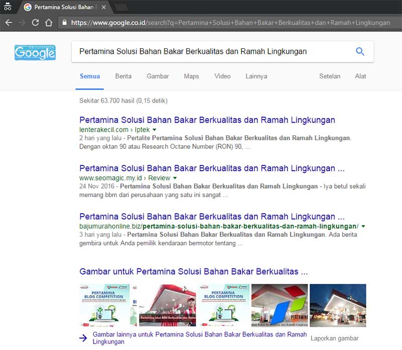Expand dropdown arrow next to bajumurahonline.biz URL

point(363,226)
